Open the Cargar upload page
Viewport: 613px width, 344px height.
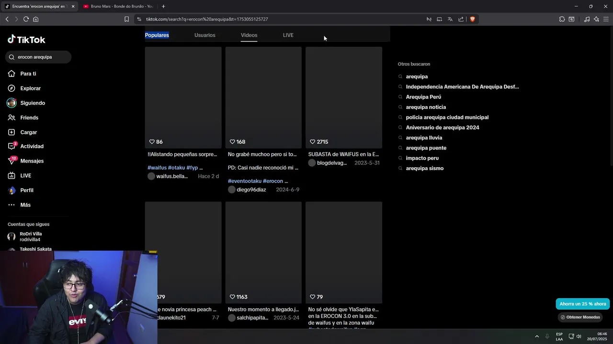tap(23, 132)
